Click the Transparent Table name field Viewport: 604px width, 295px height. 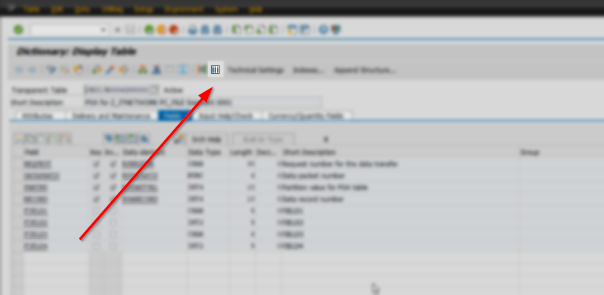point(116,90)
